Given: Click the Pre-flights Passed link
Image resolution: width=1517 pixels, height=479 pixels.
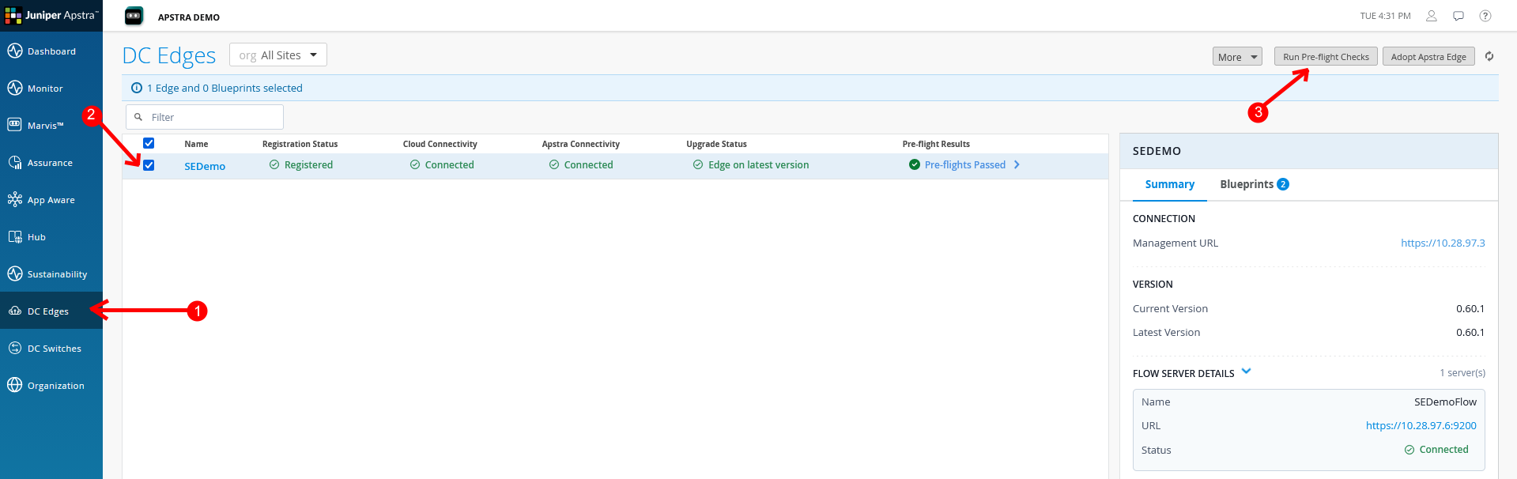Looking at the screenshot, I should [x=964, y=164].
